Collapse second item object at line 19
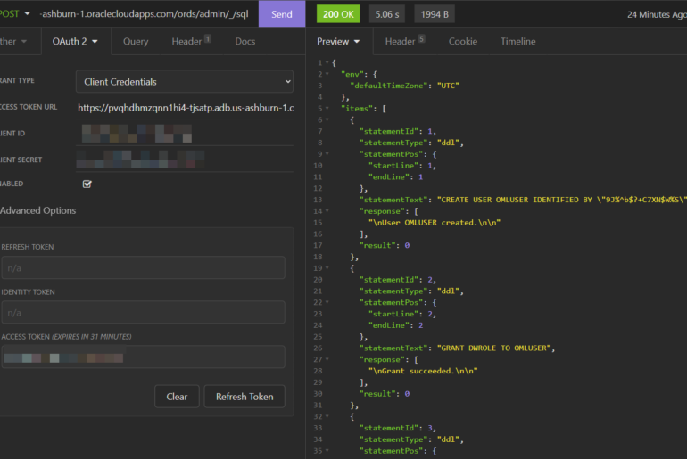Screen dimensions: 687x459 [x=327, y=268]
